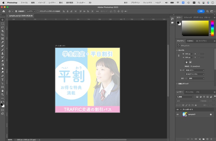This screenshot has width=216, height=141.
Task: Select the Object Selection tool
Action: point(3,31)
